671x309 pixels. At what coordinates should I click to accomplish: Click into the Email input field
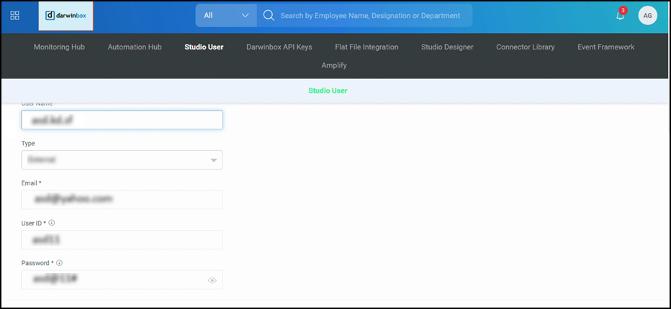tap(122, 199)
